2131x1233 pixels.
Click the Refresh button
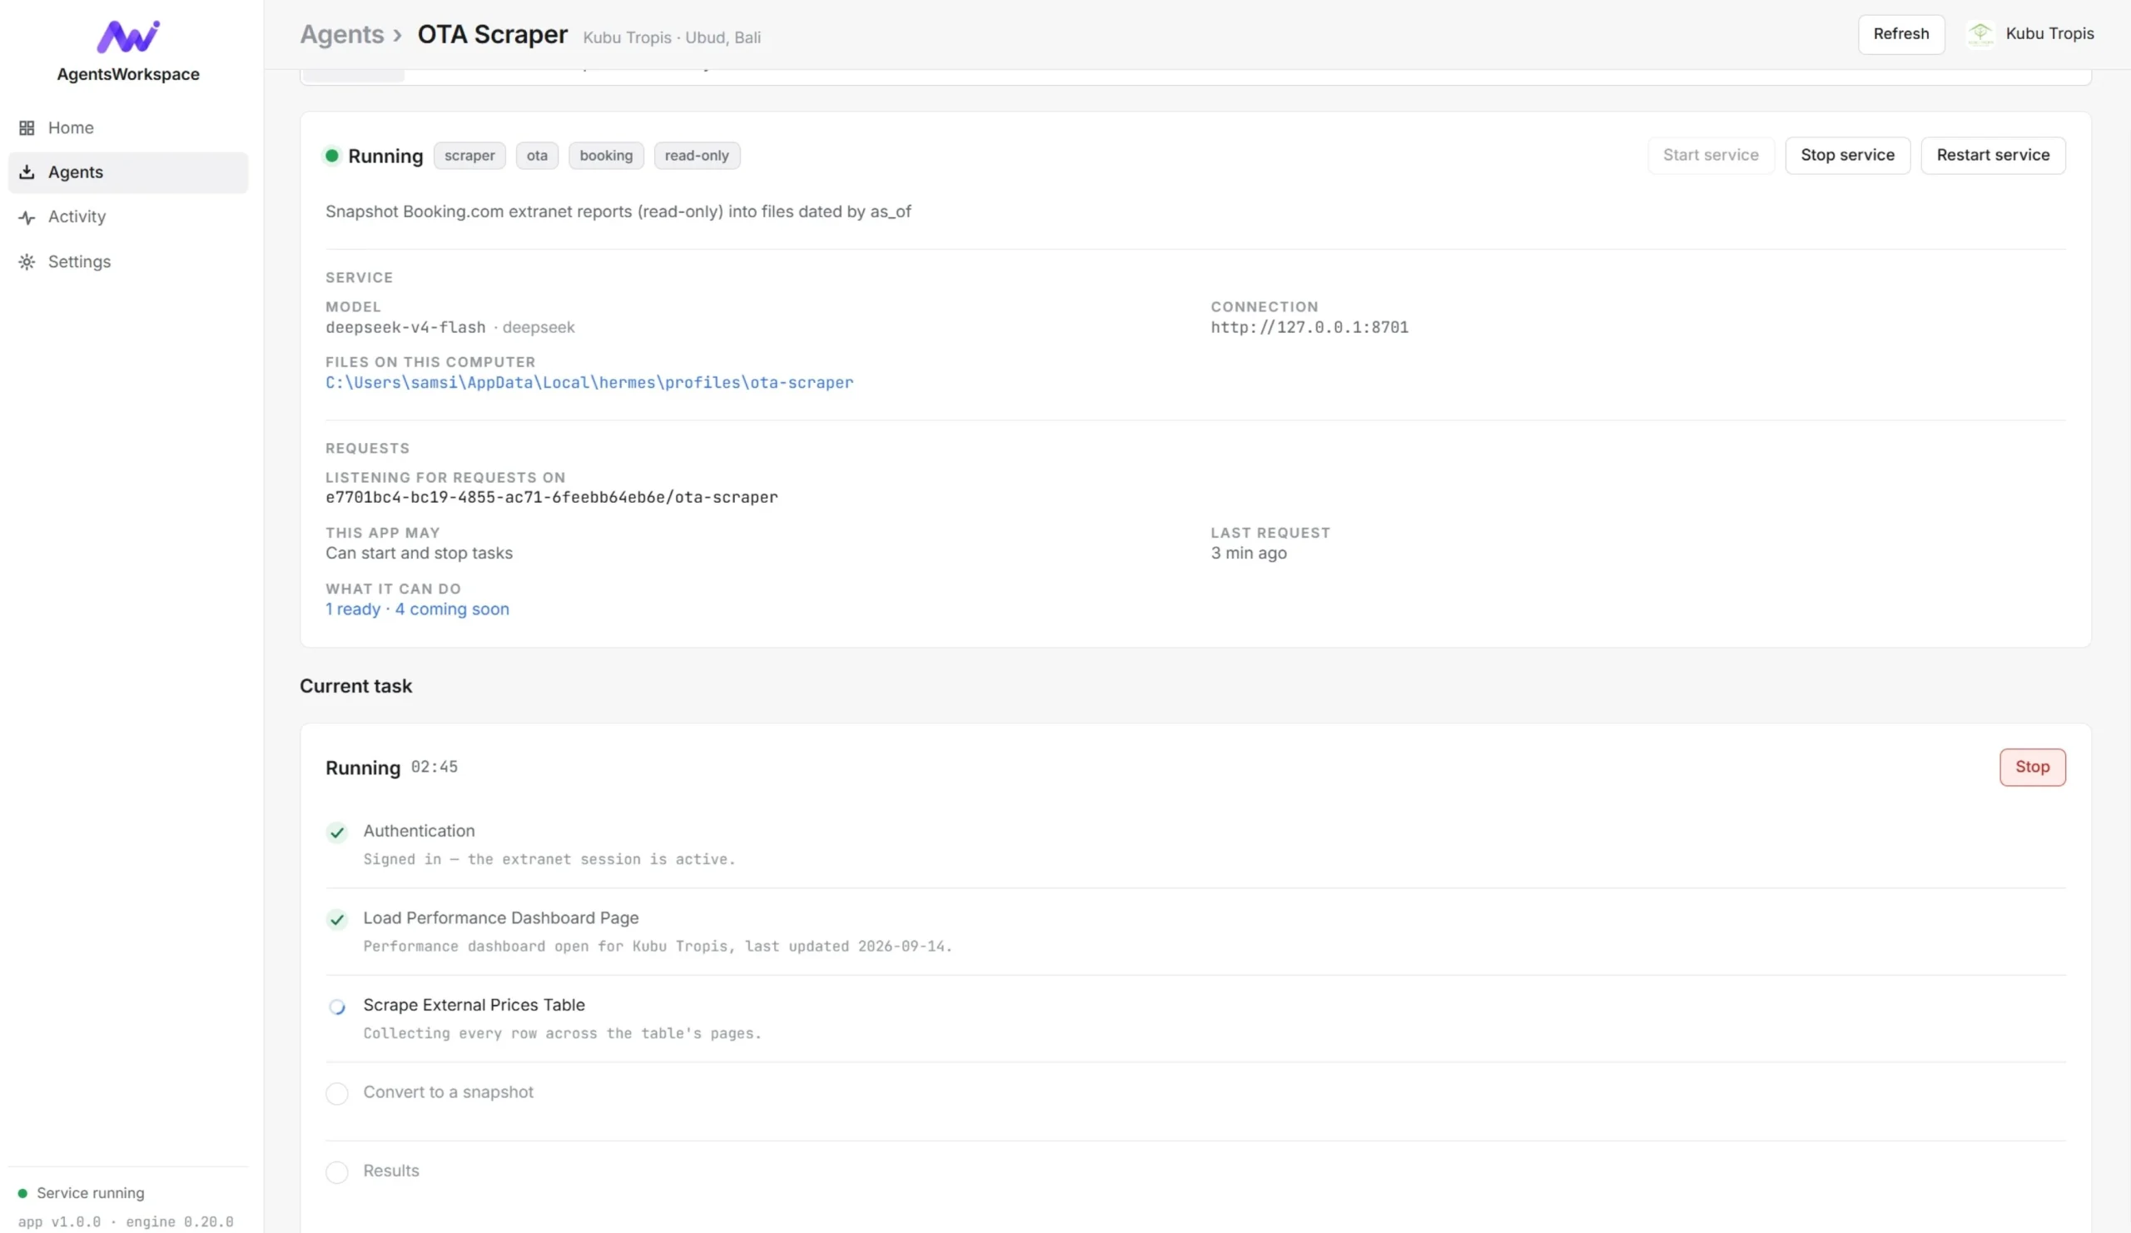coord(1901,34)
